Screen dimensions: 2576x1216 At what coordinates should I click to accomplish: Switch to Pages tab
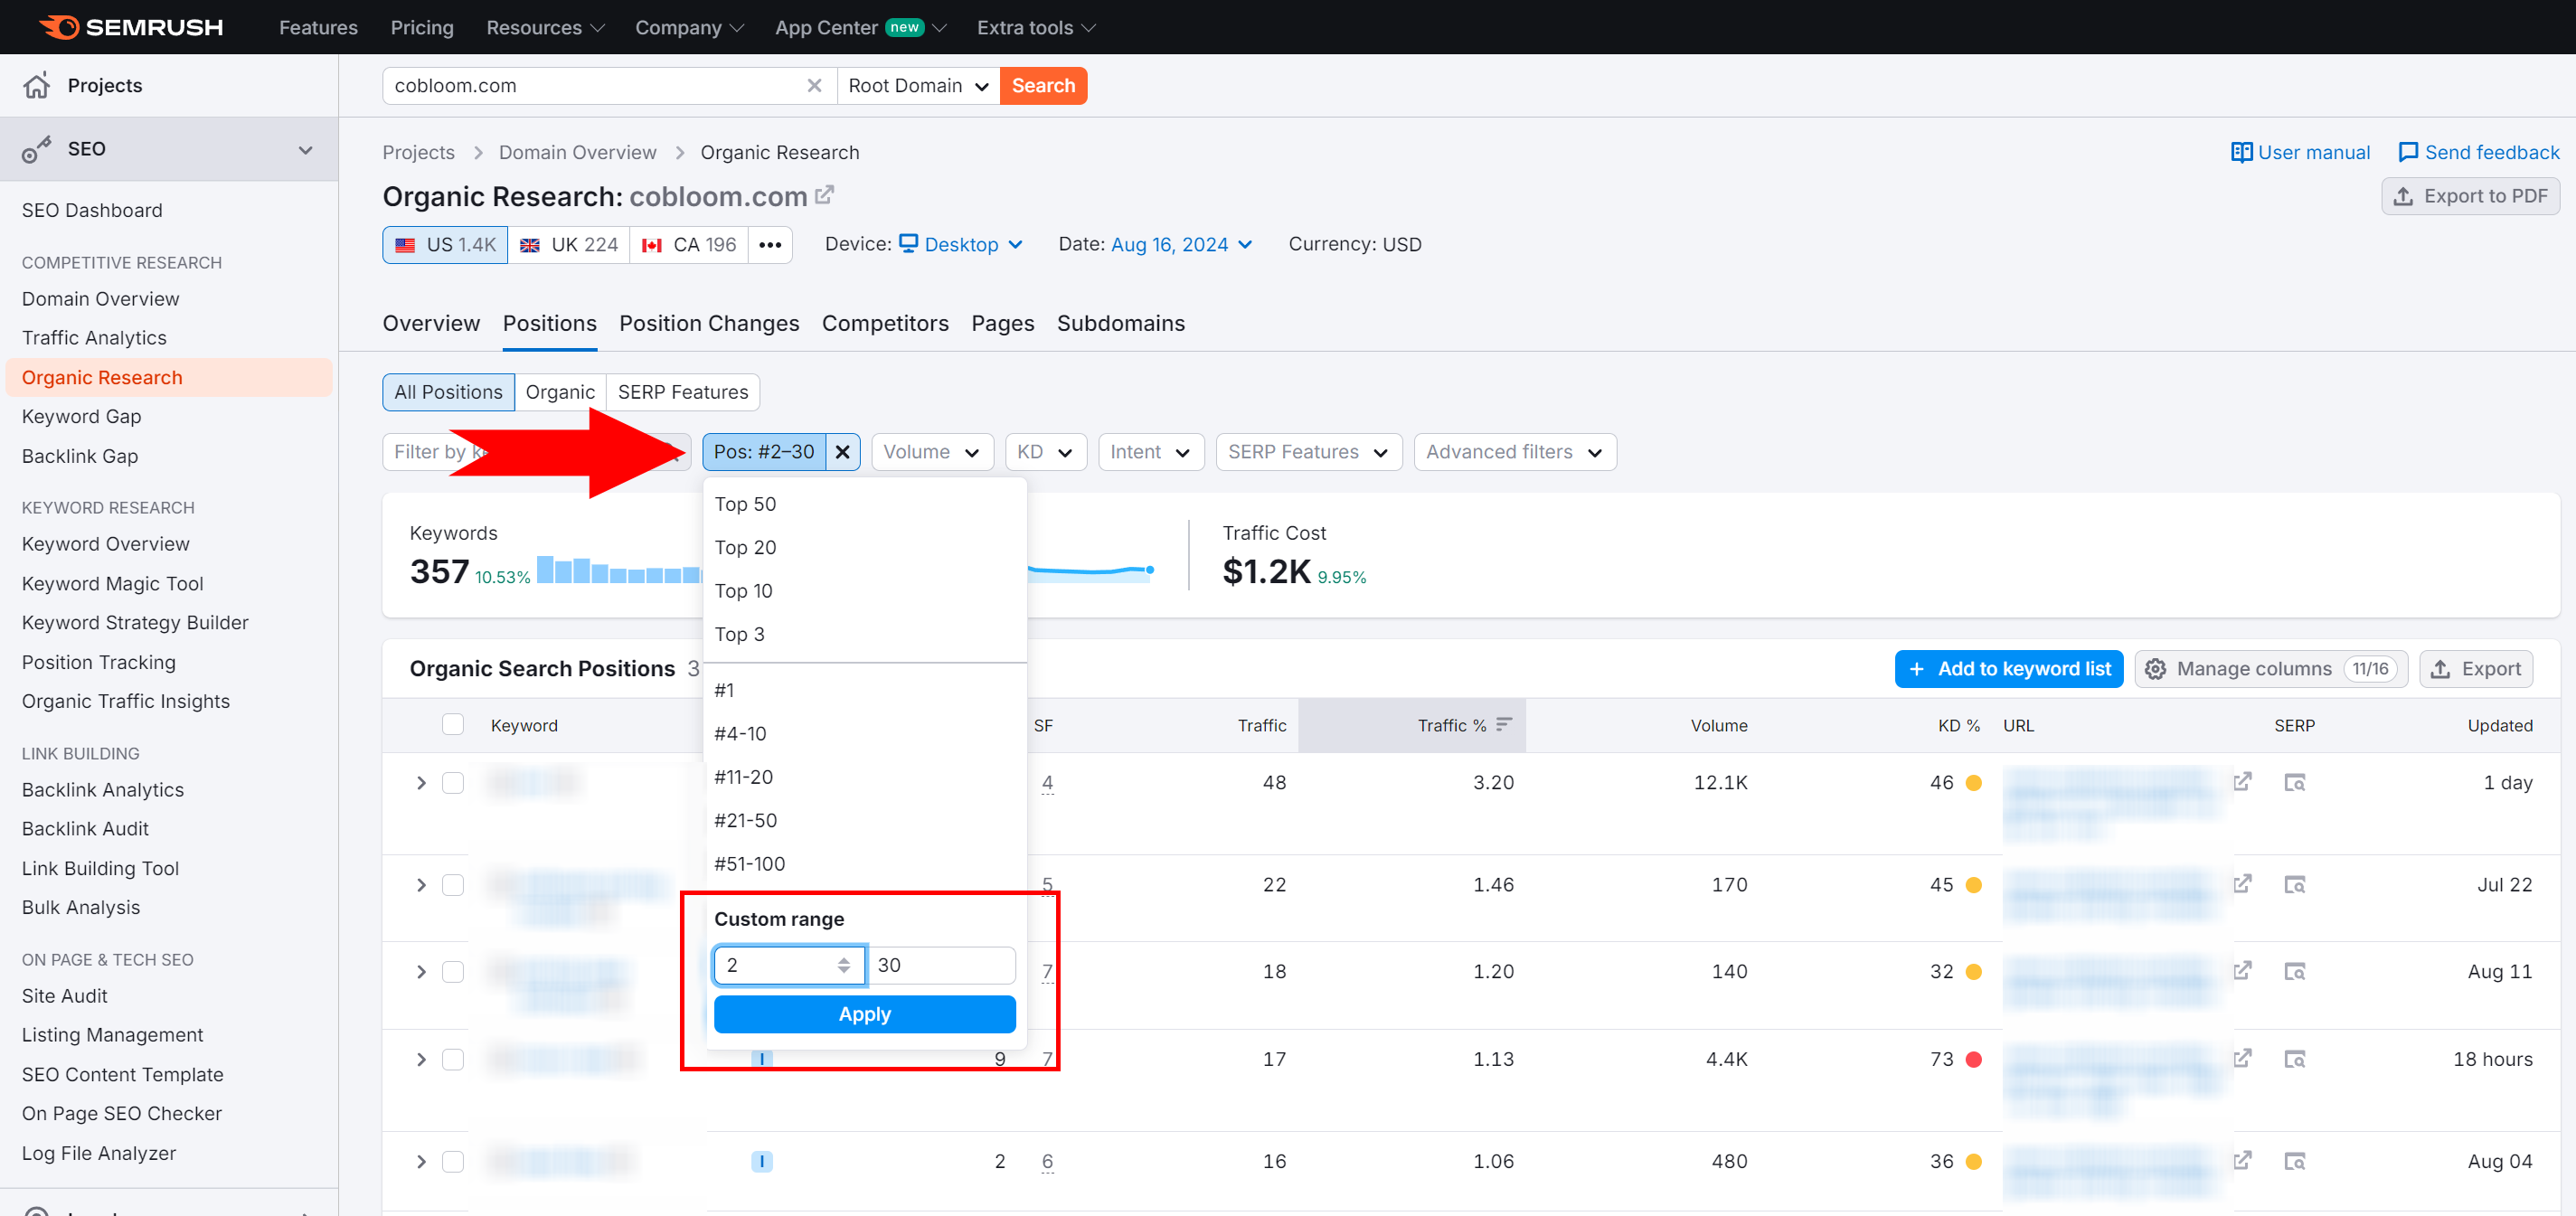pyautogui.click(x=1002, y=324)
